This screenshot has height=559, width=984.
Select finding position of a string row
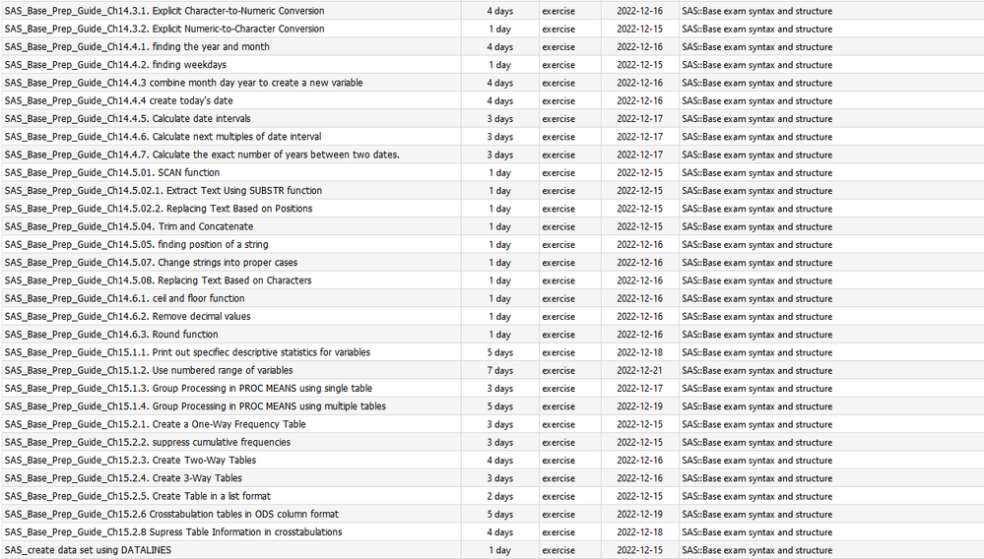(136, 244)
